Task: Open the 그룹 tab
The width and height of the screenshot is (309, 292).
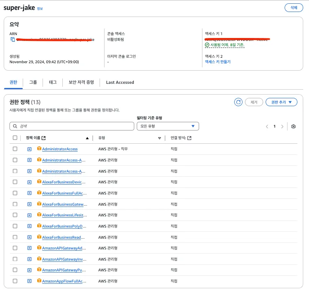Action: 33,82
